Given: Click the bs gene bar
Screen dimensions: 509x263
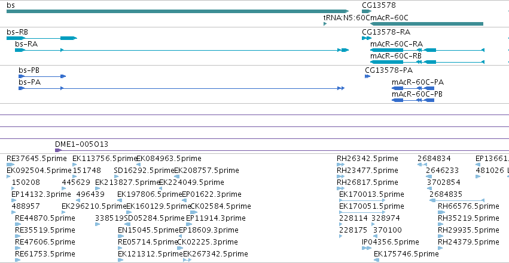Looking at the screenshot, I should 178,11.
